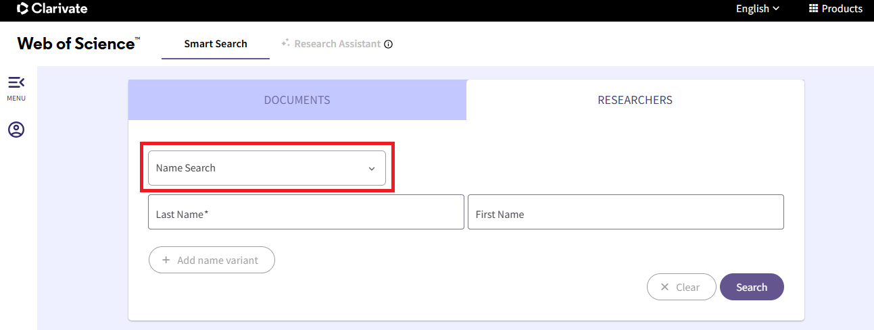Click the Research Assistant sparkle icon

tap(285, 43)
